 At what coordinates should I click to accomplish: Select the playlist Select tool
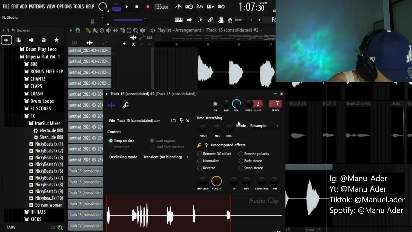point(129,30)
